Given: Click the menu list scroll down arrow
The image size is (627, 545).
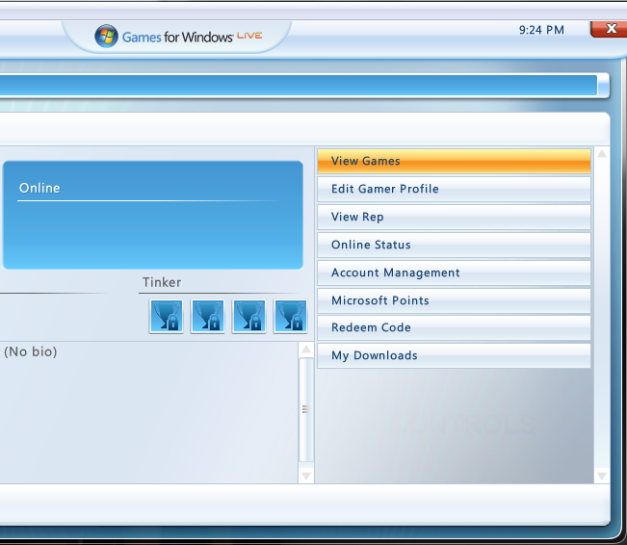Looking at the screenshot, I should pyautogui.click(x=602, y=476).
